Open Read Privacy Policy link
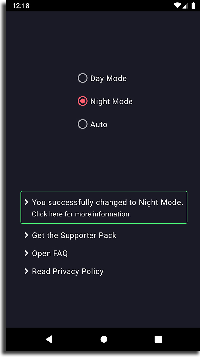Viewport: 200px width, 357px height. click(68, 272)
